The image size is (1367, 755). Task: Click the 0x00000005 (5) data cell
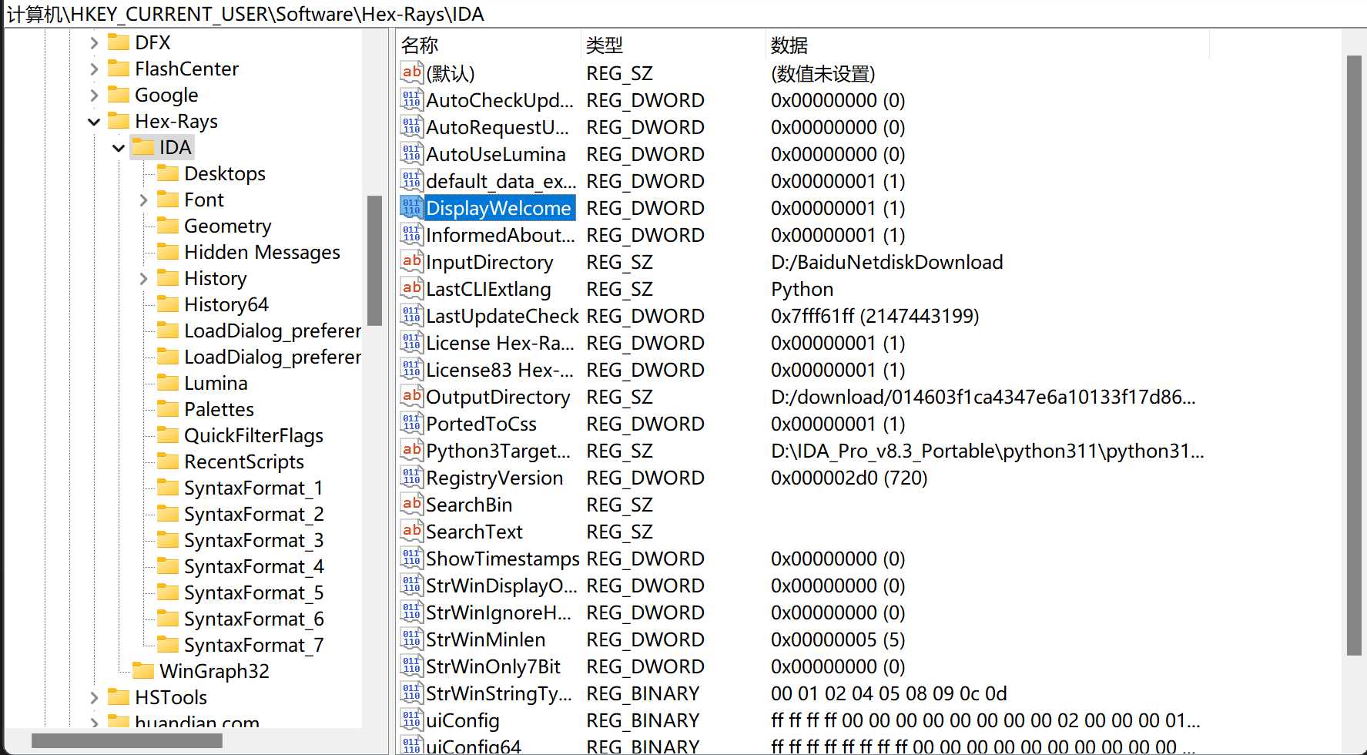point(838,639)
